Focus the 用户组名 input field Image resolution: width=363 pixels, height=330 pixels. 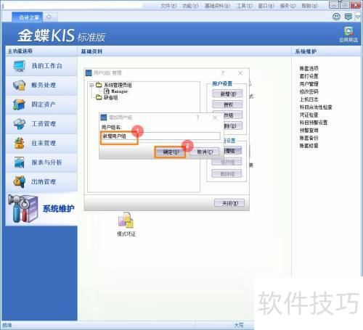click(160, 136)
